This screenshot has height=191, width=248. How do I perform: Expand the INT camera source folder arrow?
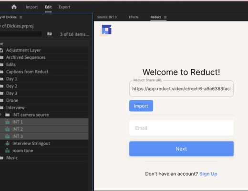pos(0,115)
